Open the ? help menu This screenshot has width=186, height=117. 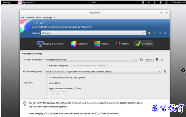click(x=54, y=17)
